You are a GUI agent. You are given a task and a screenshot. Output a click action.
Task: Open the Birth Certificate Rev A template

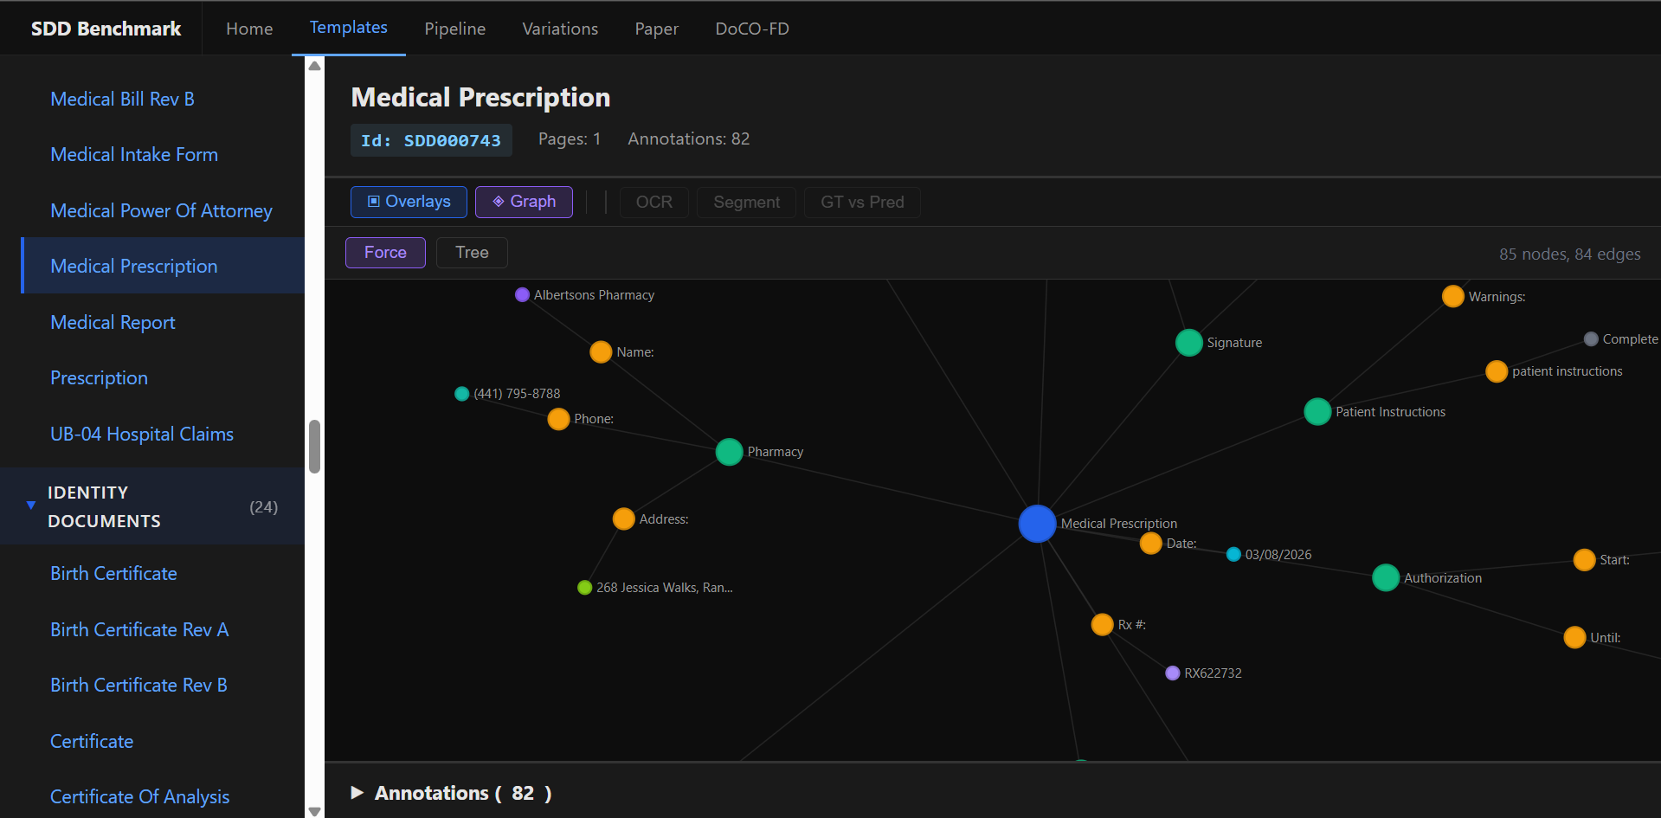click(x=138, y=629)
